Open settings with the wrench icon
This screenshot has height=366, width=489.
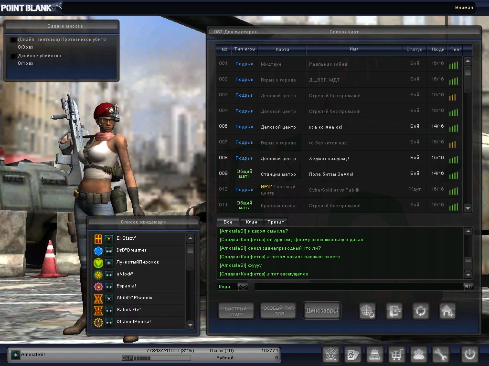click(x=440, y=355)
